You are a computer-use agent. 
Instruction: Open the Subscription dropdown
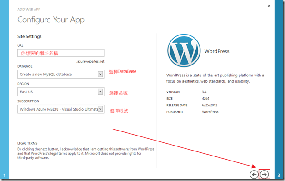tap(61, 109)
